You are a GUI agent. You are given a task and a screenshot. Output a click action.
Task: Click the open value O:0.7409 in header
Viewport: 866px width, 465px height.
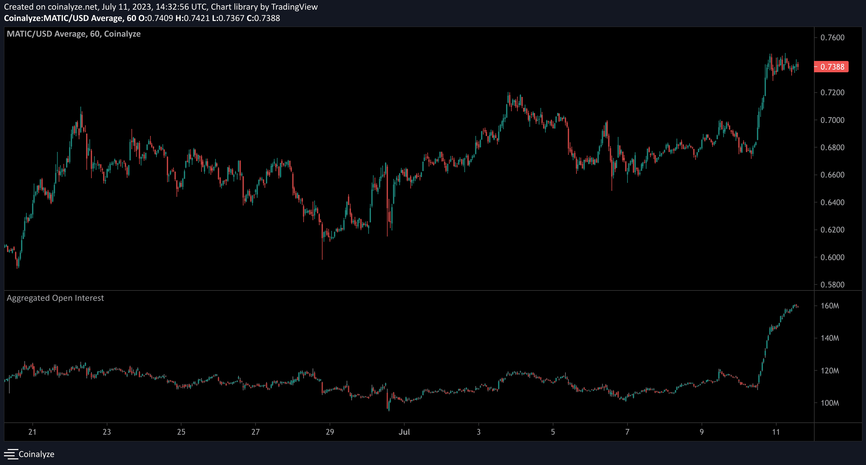click(156, 18)
